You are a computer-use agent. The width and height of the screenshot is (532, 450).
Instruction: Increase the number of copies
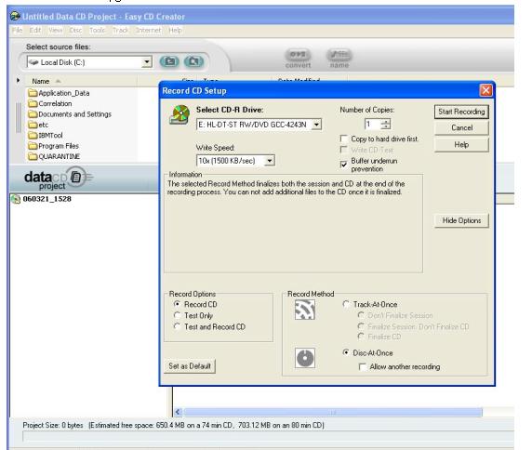pyautogui.click(x=385, y=122)
